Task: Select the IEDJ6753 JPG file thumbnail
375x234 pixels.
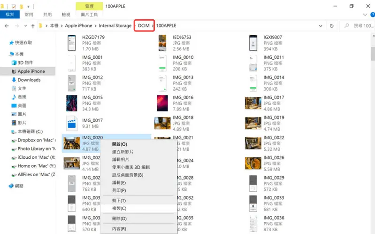Action: [x=162, y=43]
